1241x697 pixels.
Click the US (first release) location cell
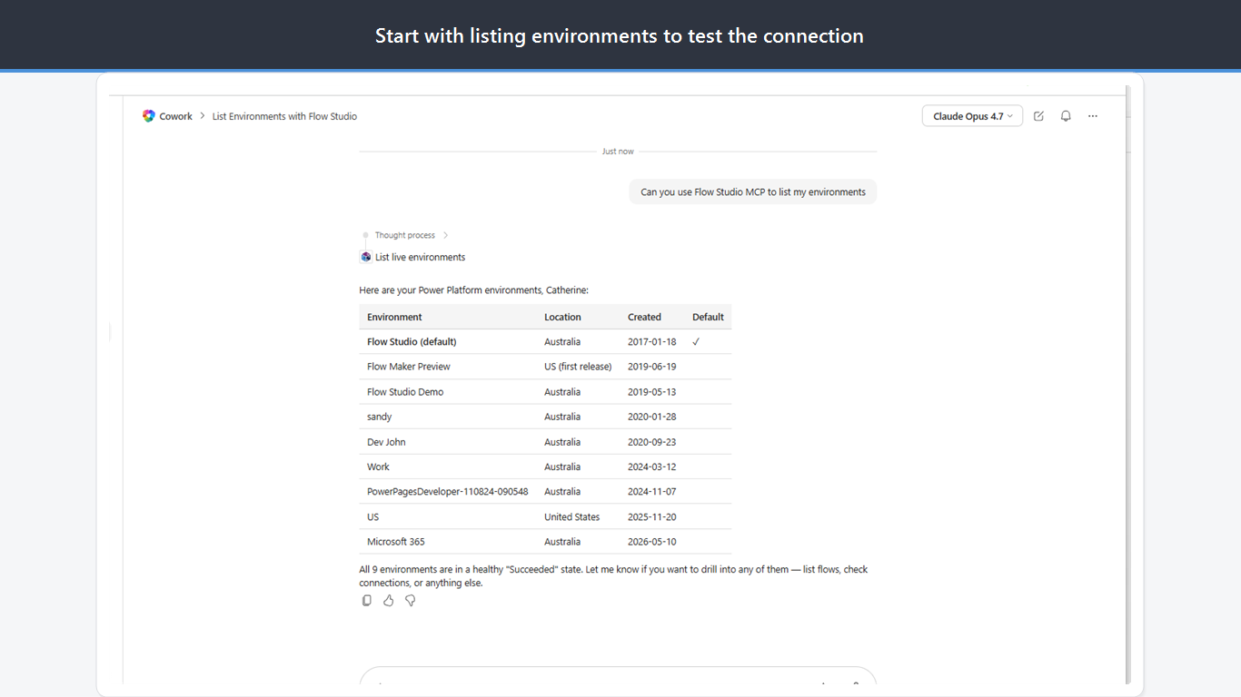click(578, 367)
